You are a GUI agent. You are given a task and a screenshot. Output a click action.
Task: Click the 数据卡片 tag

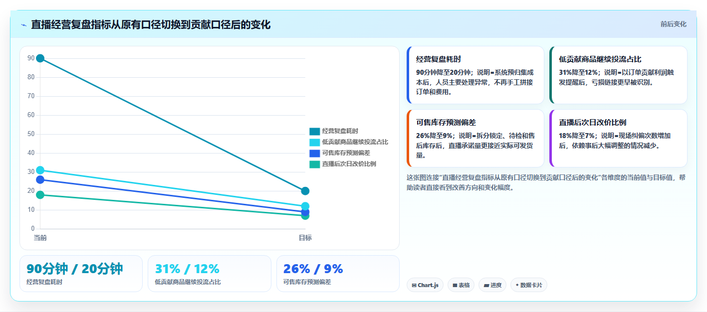tap(528, 285)
